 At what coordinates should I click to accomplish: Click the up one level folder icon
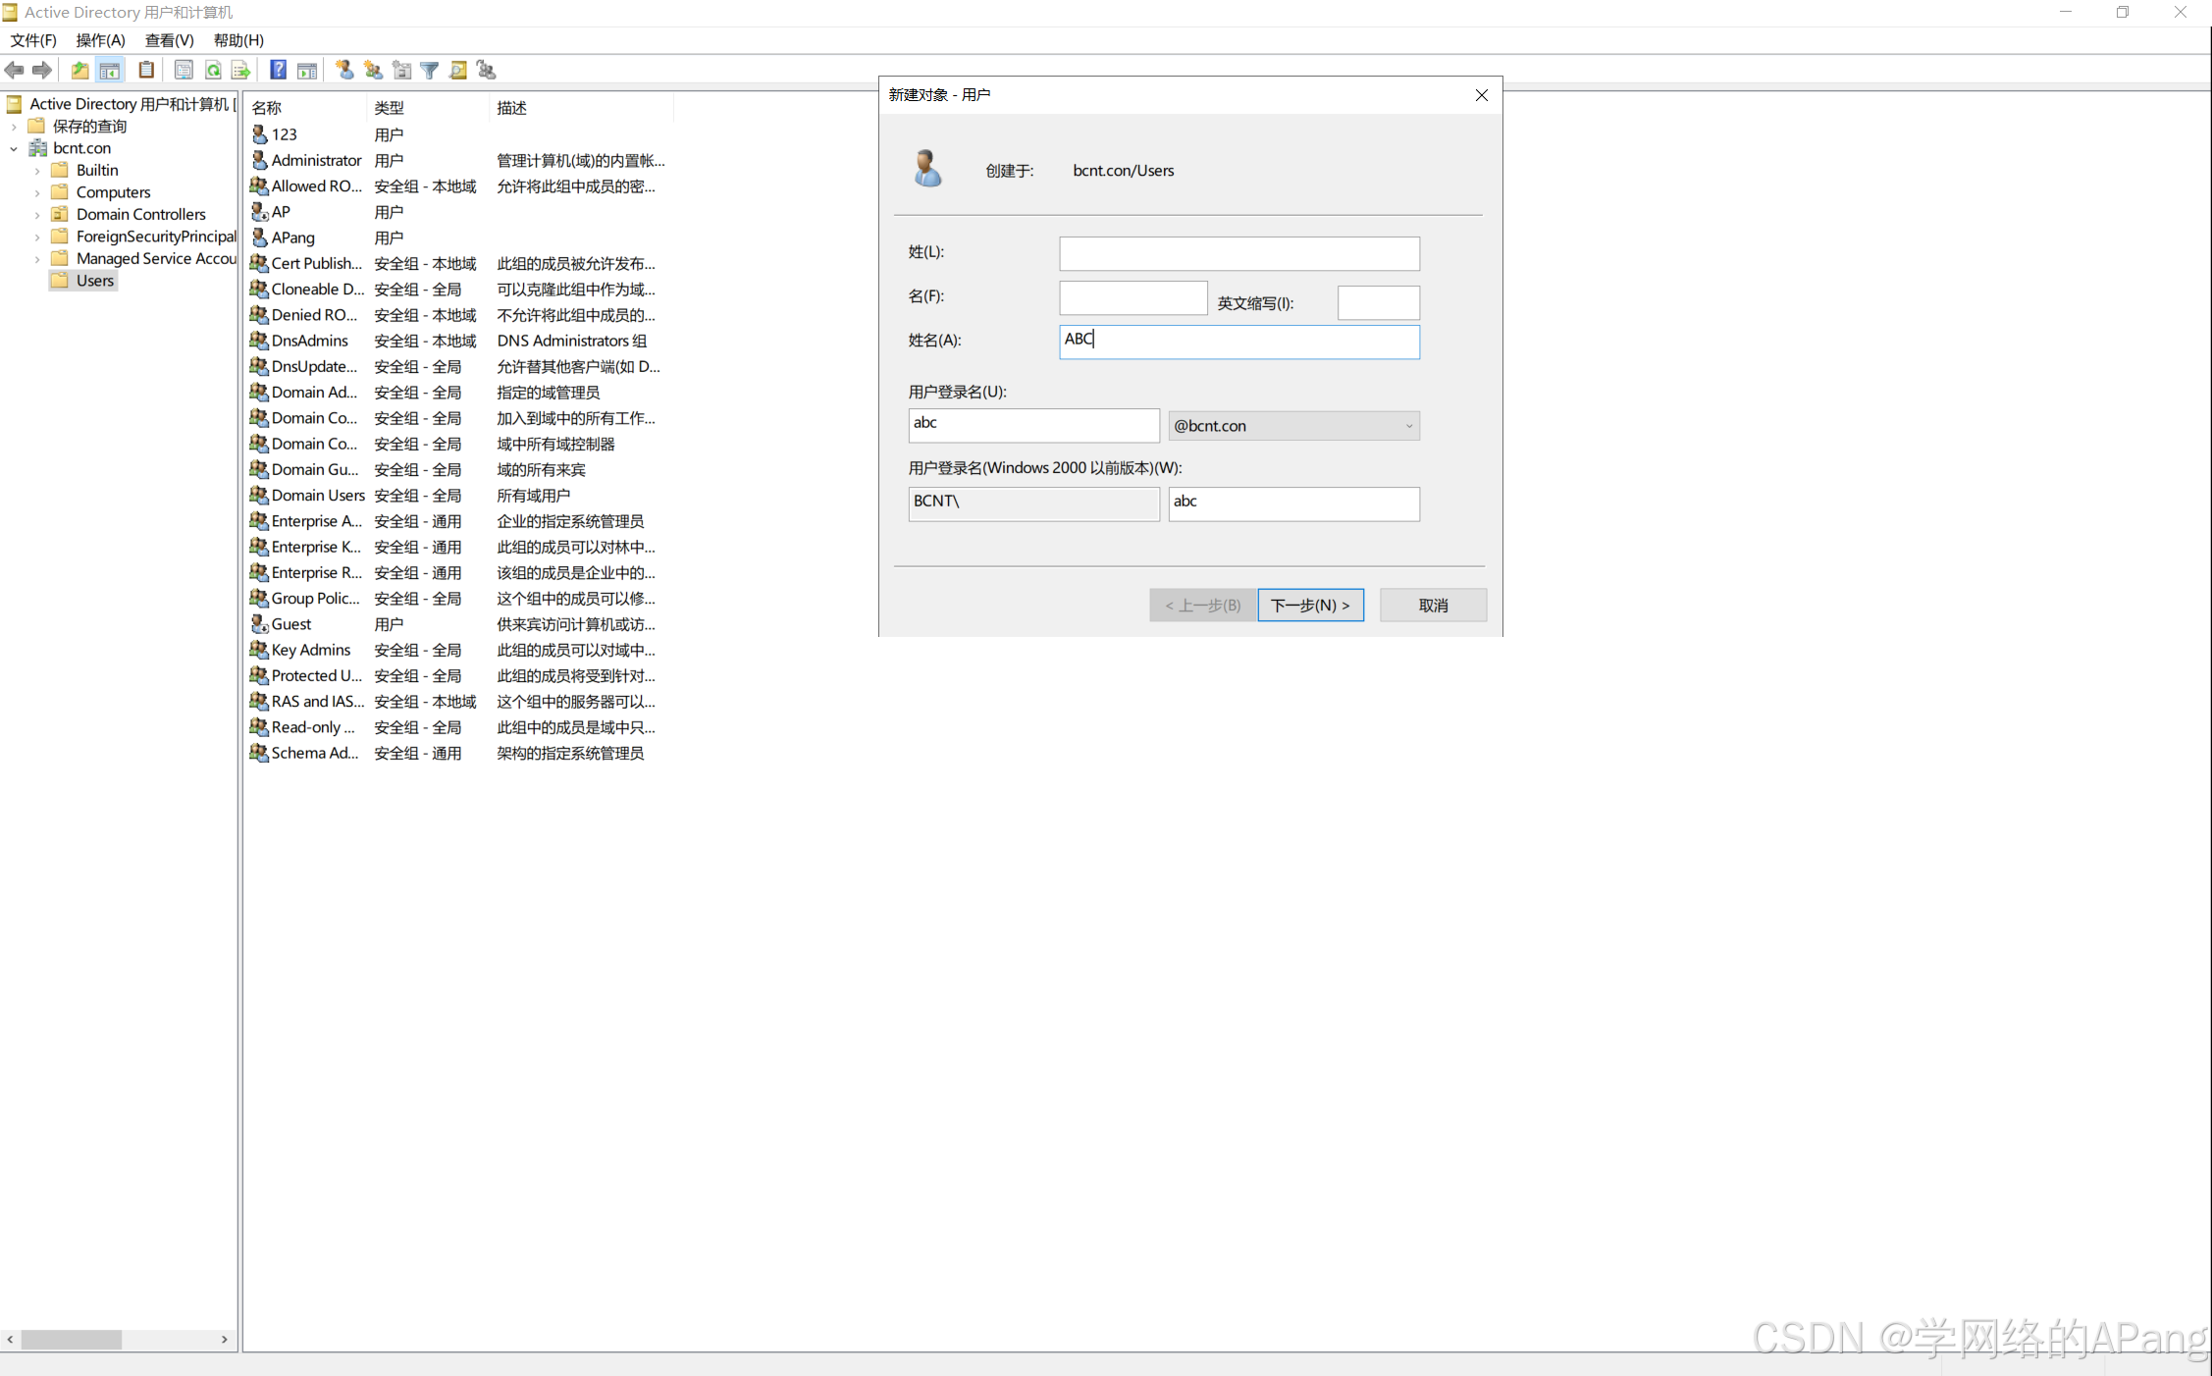click(79, 70)
